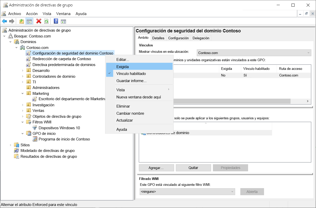This screenshot has height=208, width=316.
Task: Open the WMI filter <ninguno> dropdown
Action: click(187, 191)
